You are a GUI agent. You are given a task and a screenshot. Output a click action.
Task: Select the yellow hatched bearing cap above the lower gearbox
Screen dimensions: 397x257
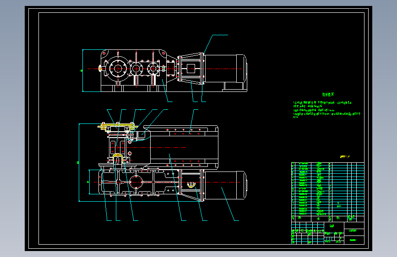pyautogui.click(x=118, y=158)
